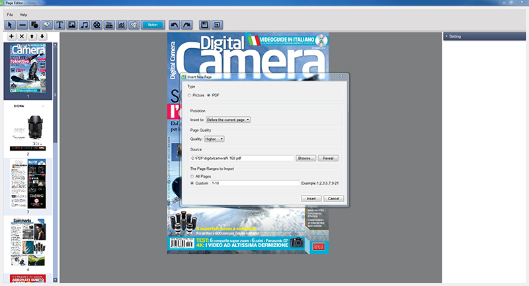Click the Browse button

pyautogui.click(x=306, y=159)
